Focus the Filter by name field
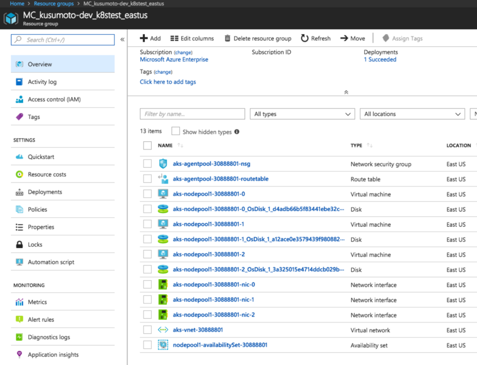 click(192, 114)
